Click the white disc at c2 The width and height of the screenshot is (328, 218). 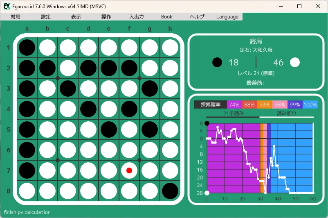click(x=68, y=68)
